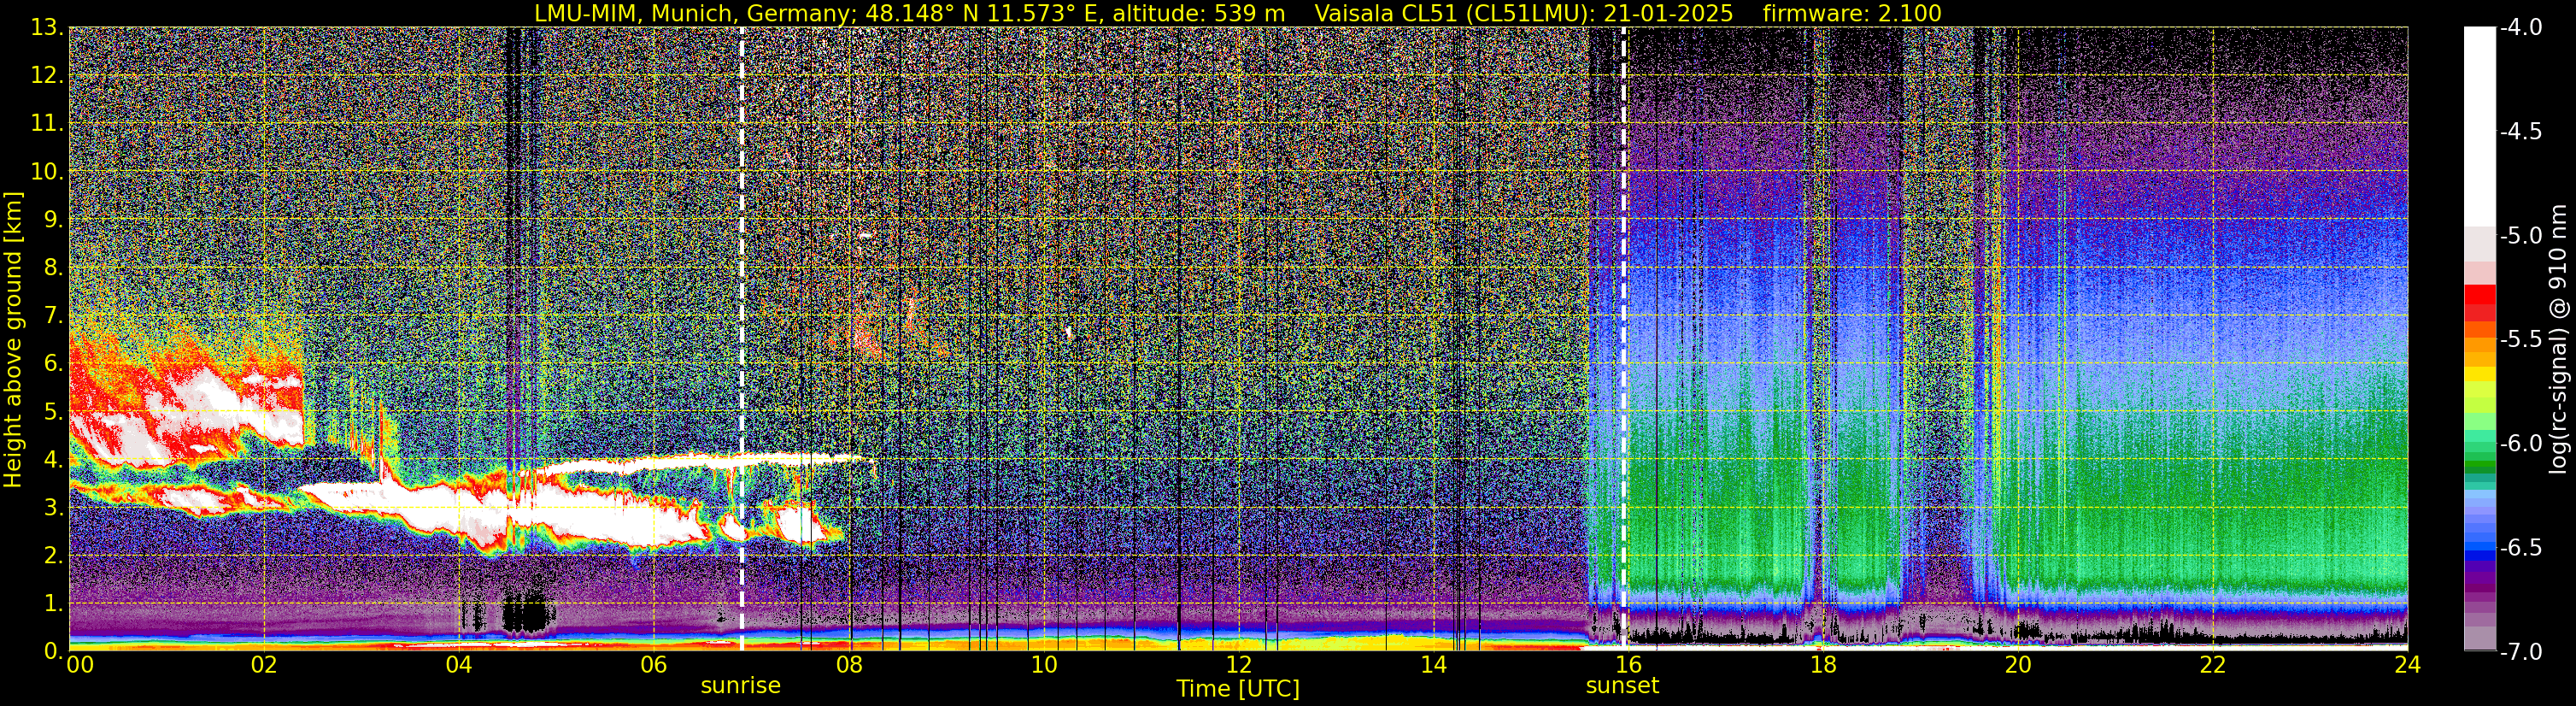The width and height of the screenshot is (2576, 706).
Task: Click the 'log(rc-signal) @ 910 nm' colorbar label
Action: pyautogui.click(x=2558, y=339)
